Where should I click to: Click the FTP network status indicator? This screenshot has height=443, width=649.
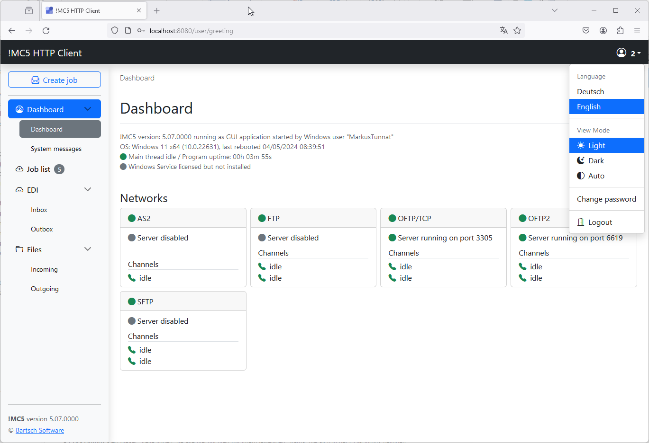pyautogui.click(x=262, y=218)
